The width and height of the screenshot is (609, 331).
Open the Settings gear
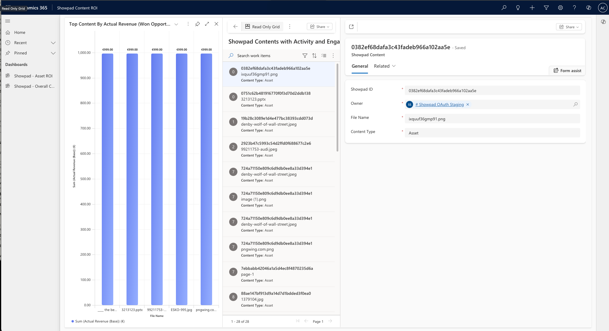560,8
